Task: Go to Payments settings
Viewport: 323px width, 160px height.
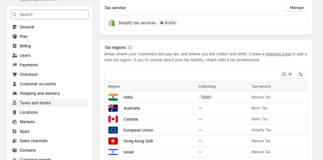Action: 29,65
